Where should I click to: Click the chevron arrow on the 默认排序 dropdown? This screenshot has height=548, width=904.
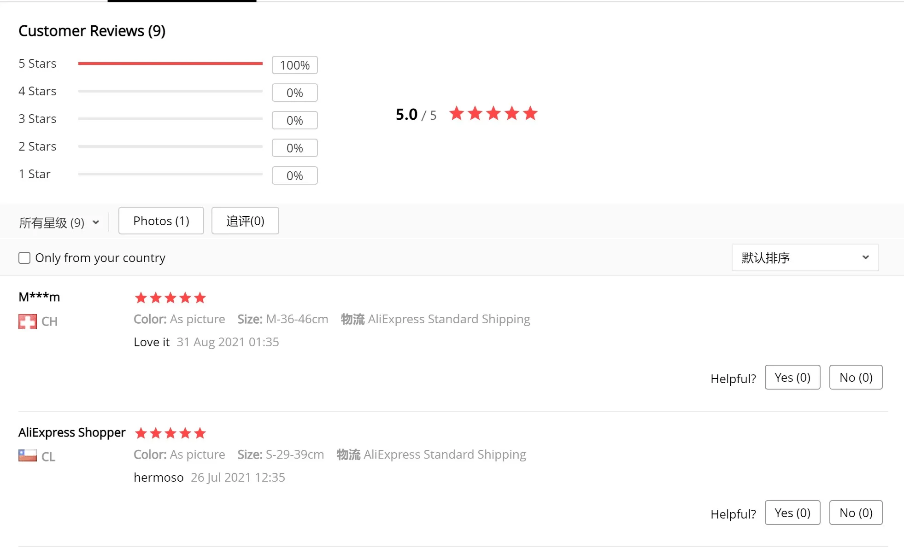click(866, 257)
